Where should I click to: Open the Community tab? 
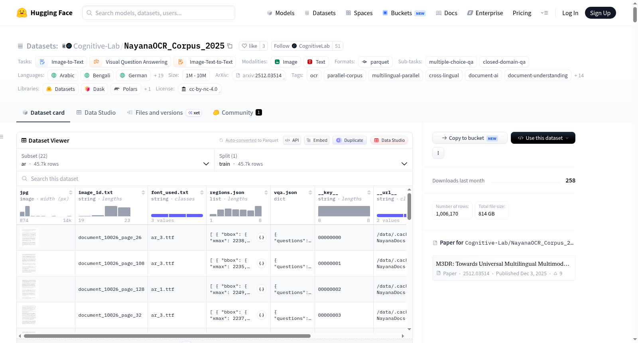pos(237,113)
